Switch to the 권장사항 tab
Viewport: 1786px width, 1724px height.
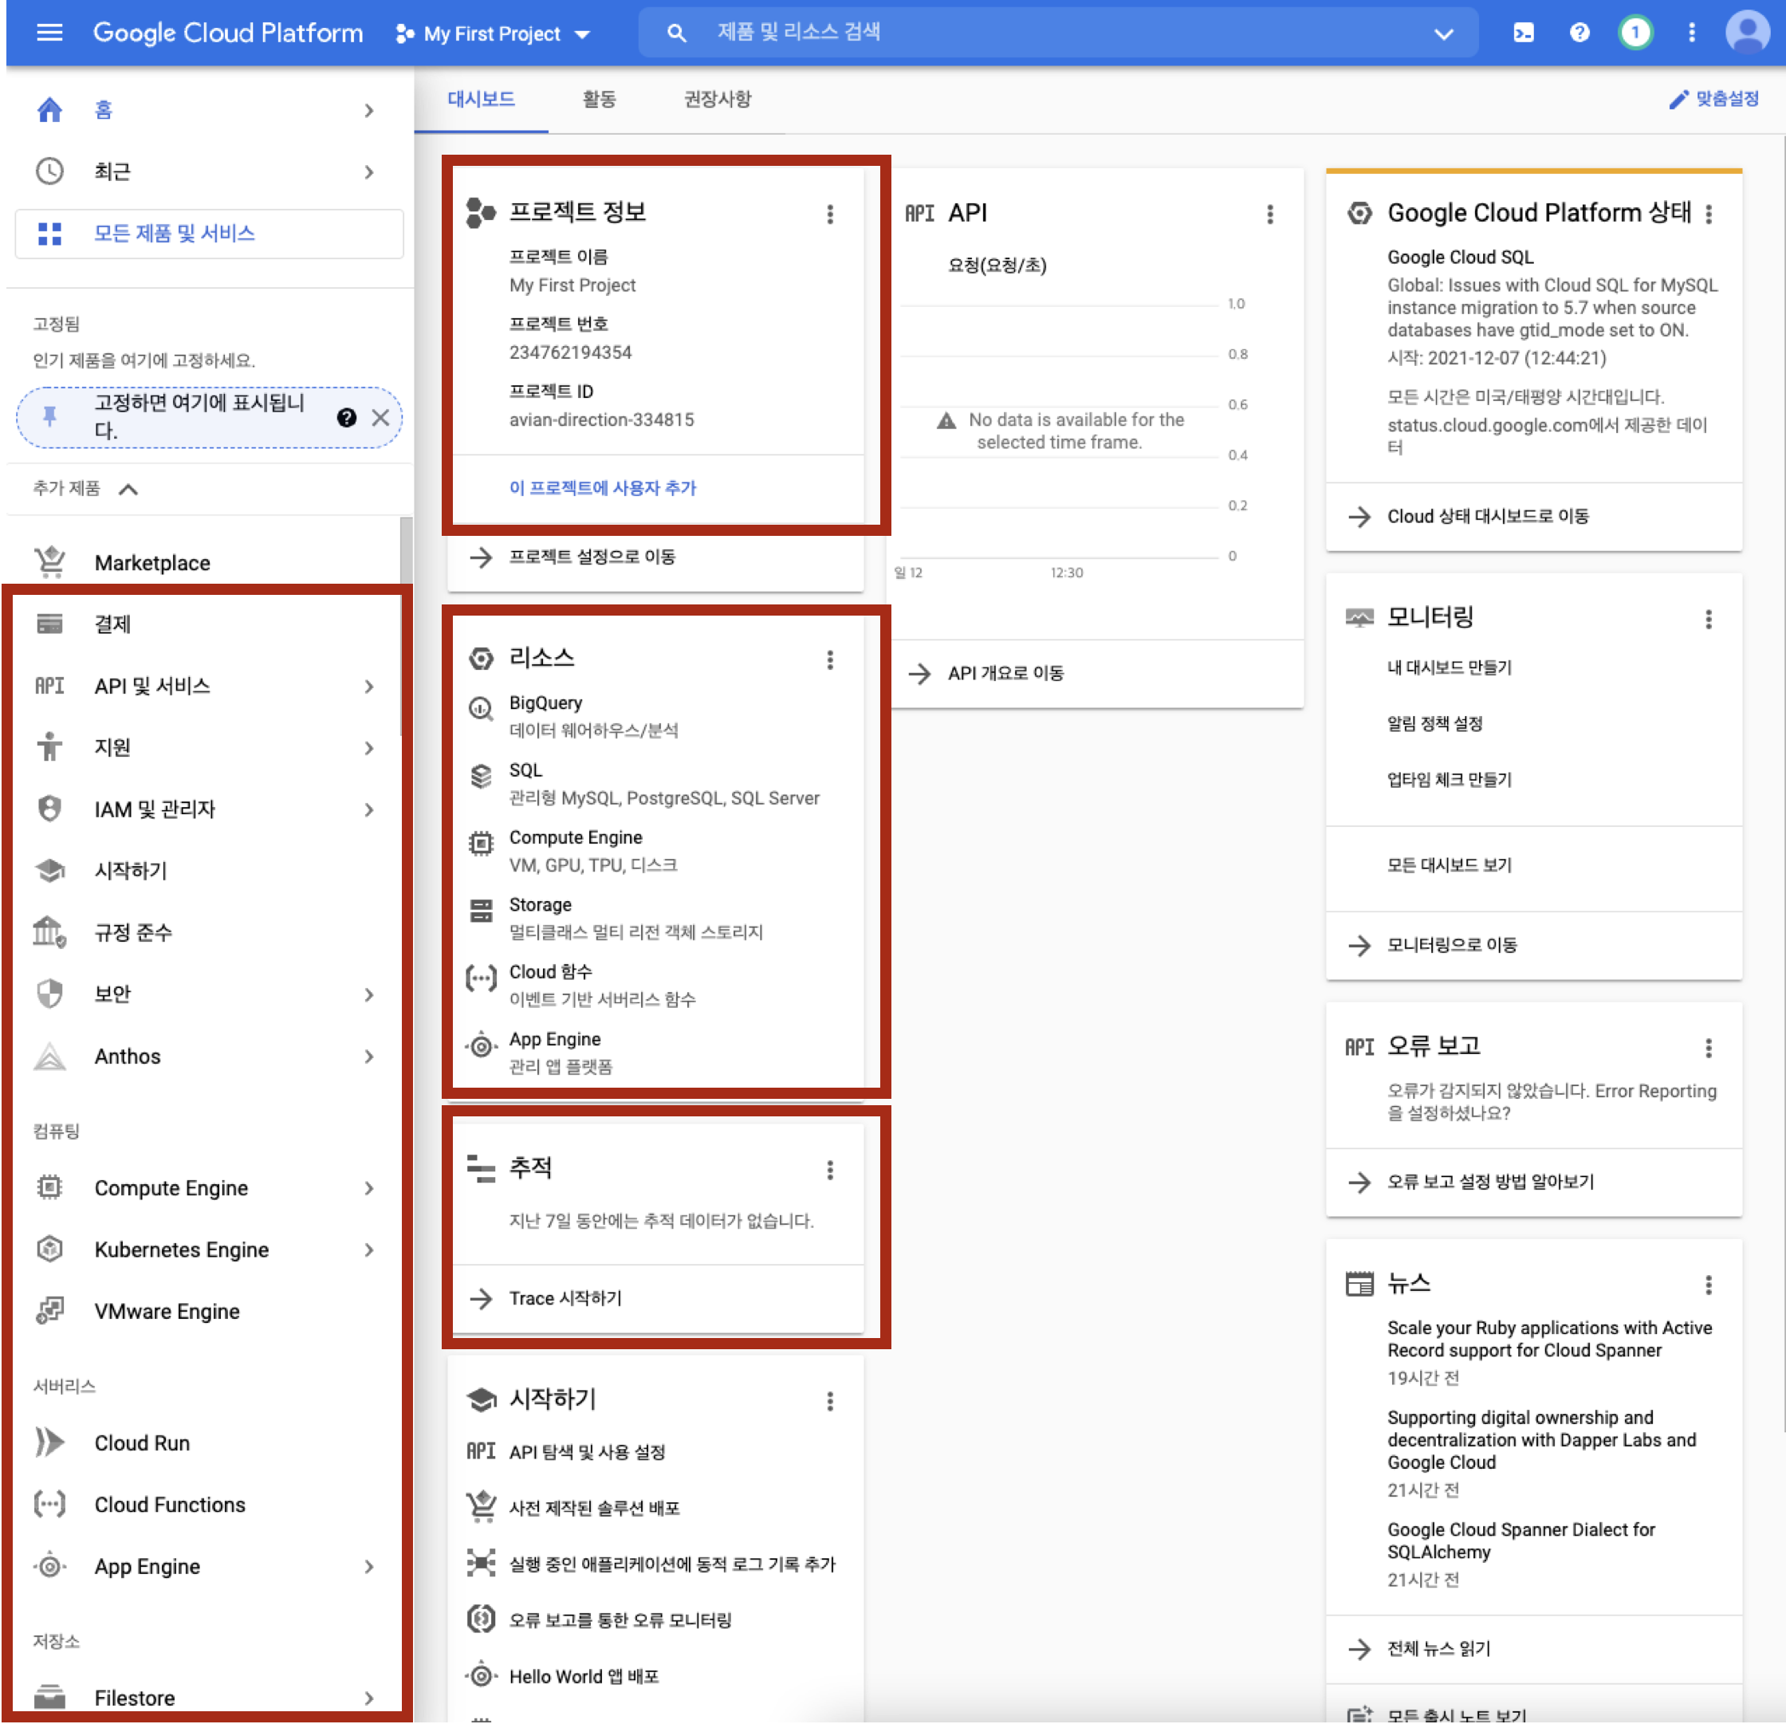pos(717,98)
